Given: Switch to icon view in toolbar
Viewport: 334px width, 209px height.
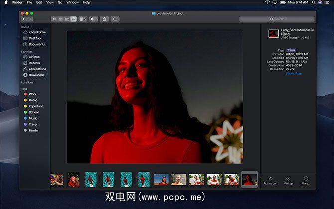Looking at the screenshot, I should click(x=54, y=19).
